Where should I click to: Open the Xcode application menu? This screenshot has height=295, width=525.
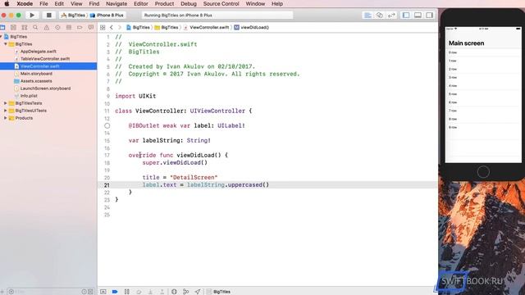(x=25, y=3)
